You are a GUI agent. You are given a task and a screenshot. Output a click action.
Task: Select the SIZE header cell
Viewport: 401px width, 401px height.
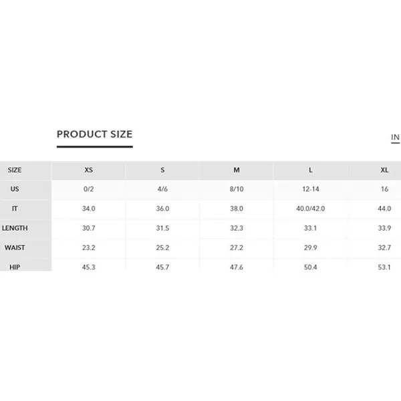(x=15, y=170)
